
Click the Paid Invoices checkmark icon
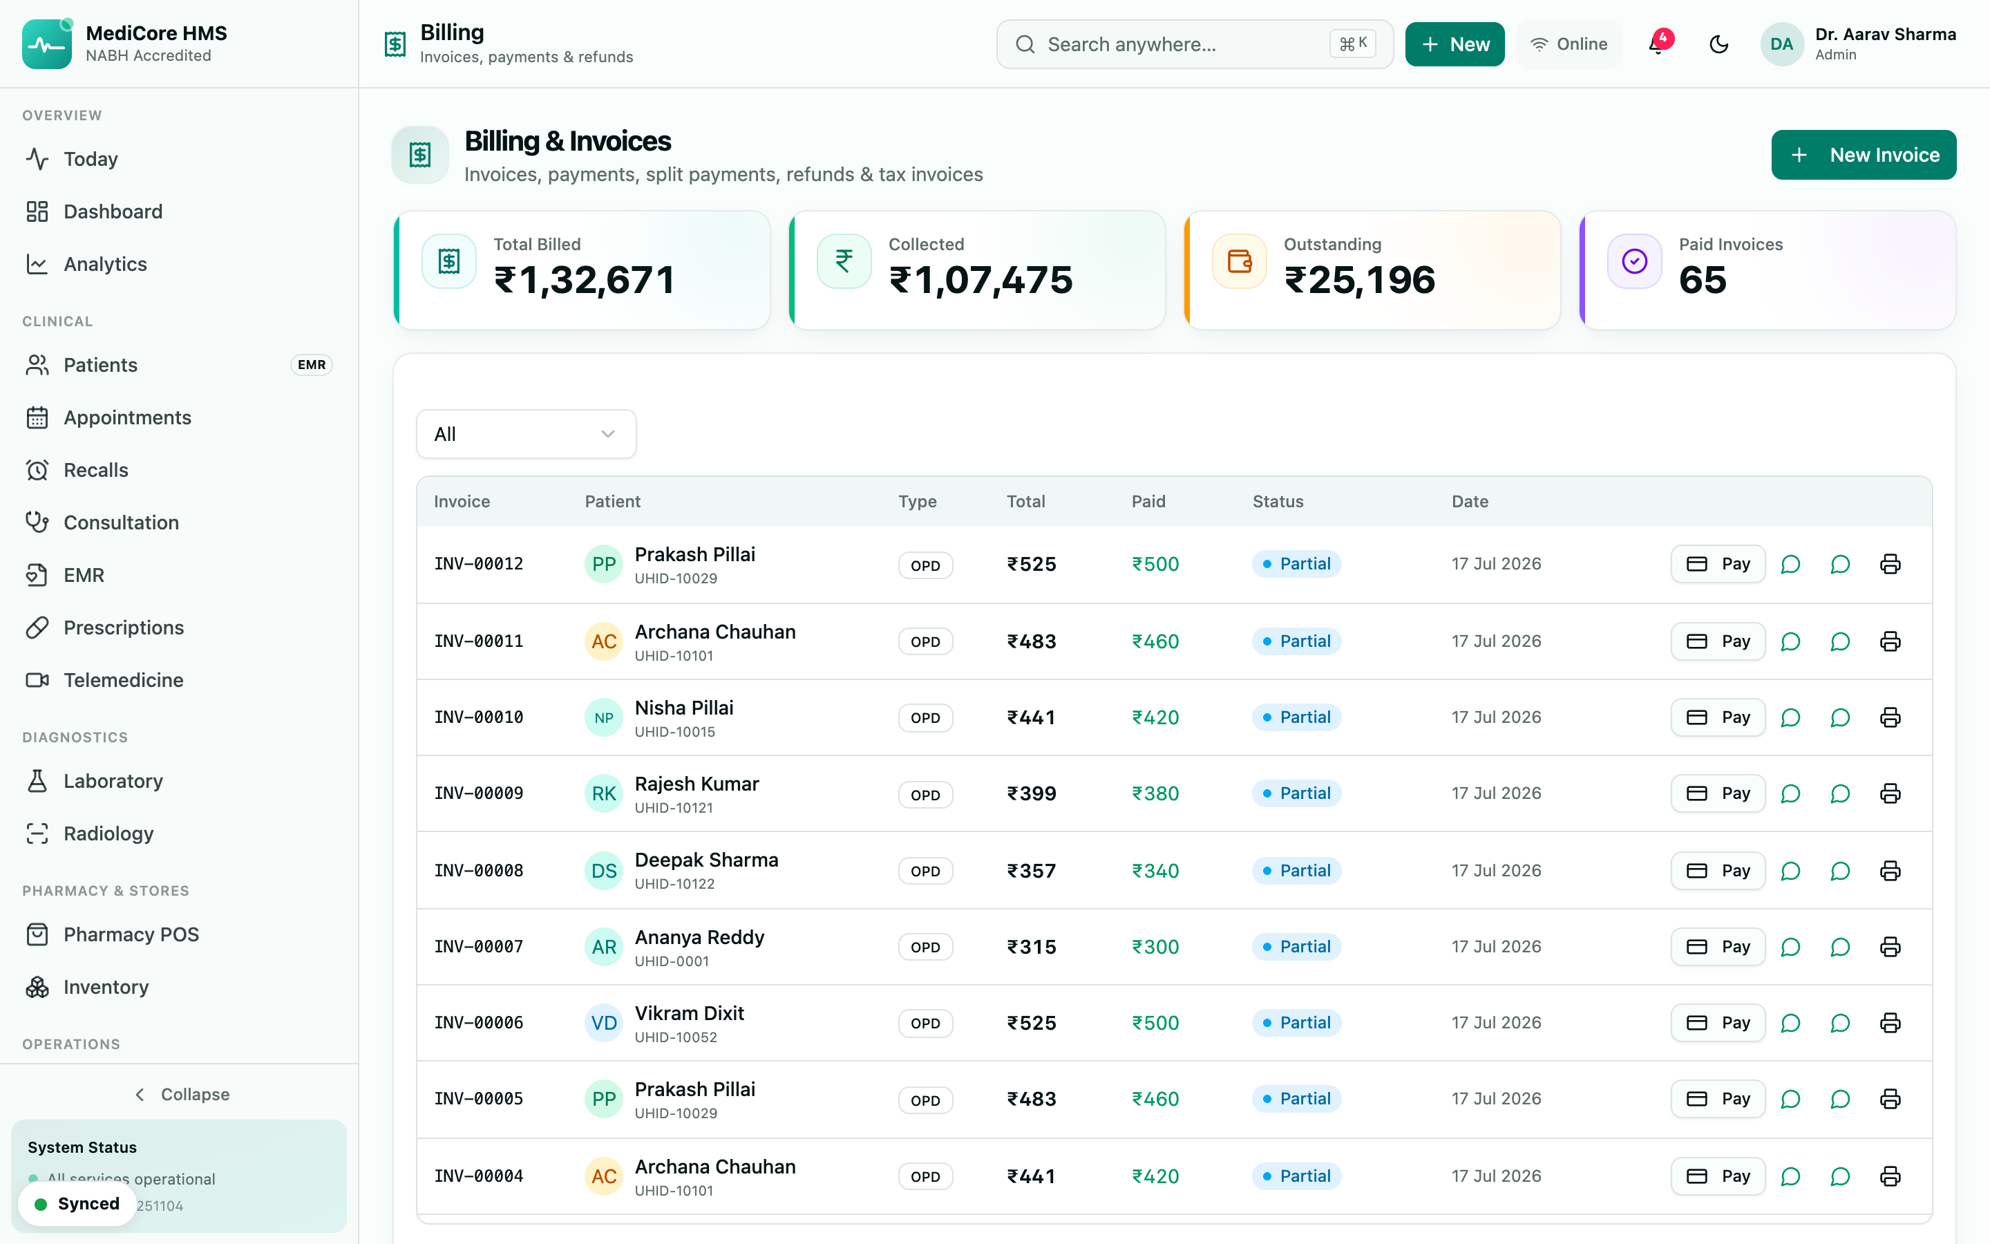[x=1634, y=262]
